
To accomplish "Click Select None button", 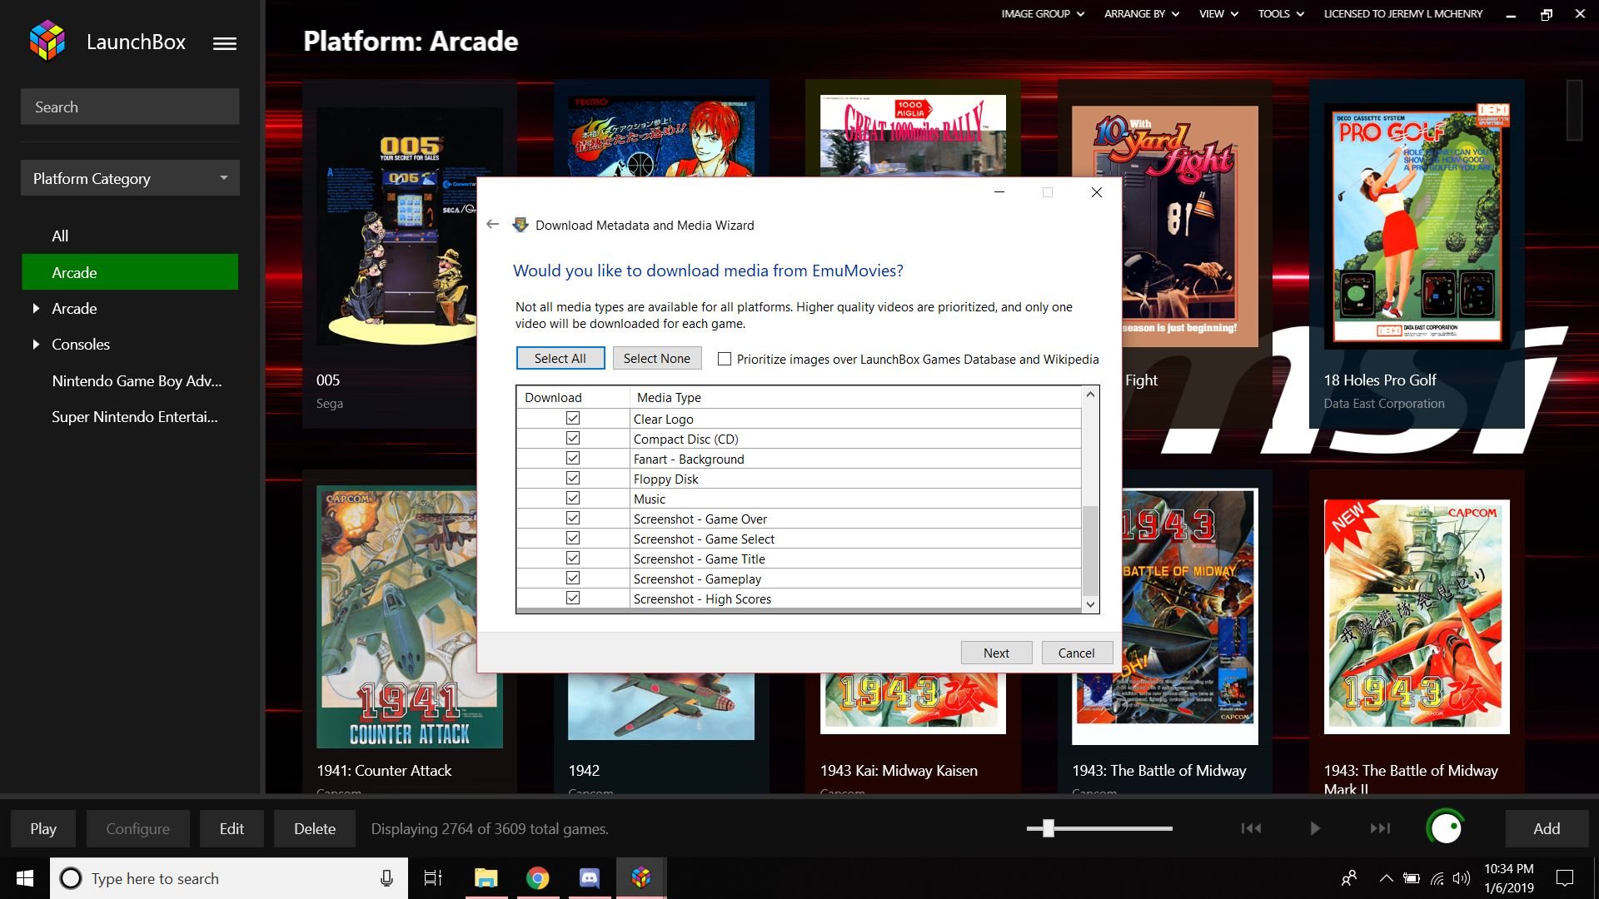I will [657, 358].
